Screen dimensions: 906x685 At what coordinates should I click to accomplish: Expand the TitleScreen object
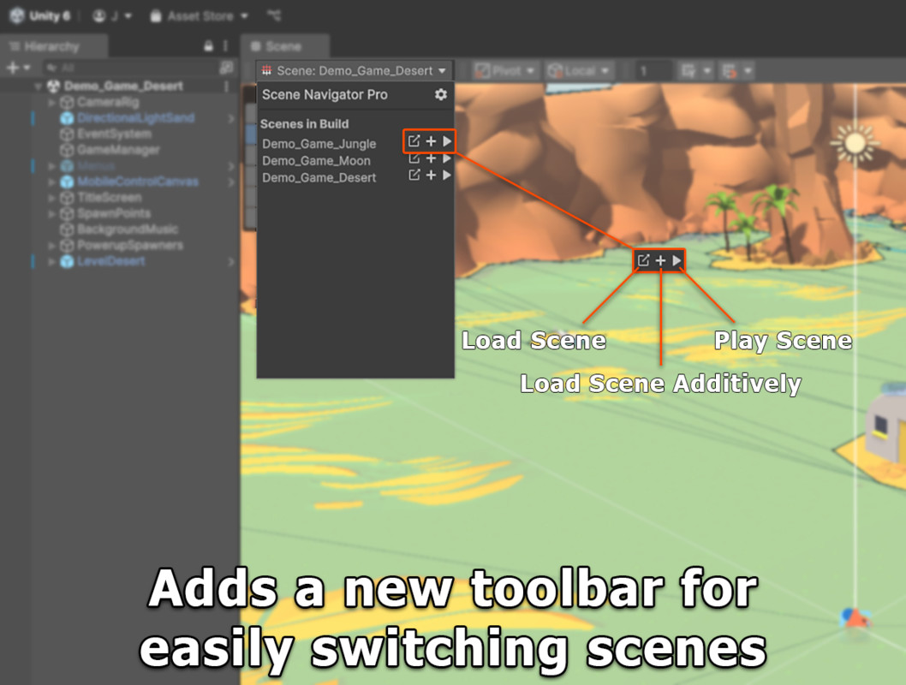51,198
